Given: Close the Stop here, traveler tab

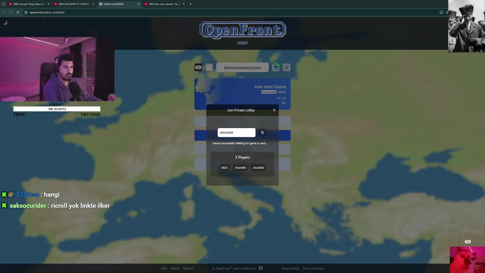Looking at the screenshot, I should click(x=184, y=4).
